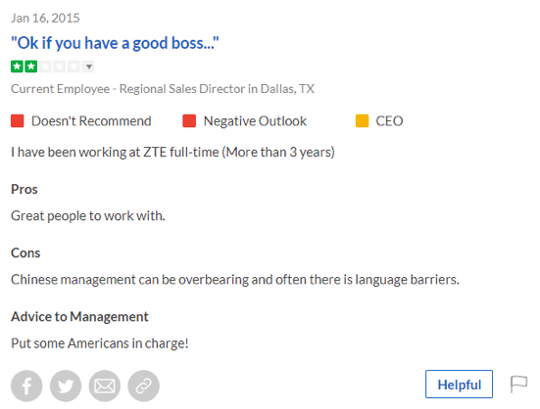540x409 pixels.
Task: Click the Advice to Management heading
Action: (x=79, y=317)
